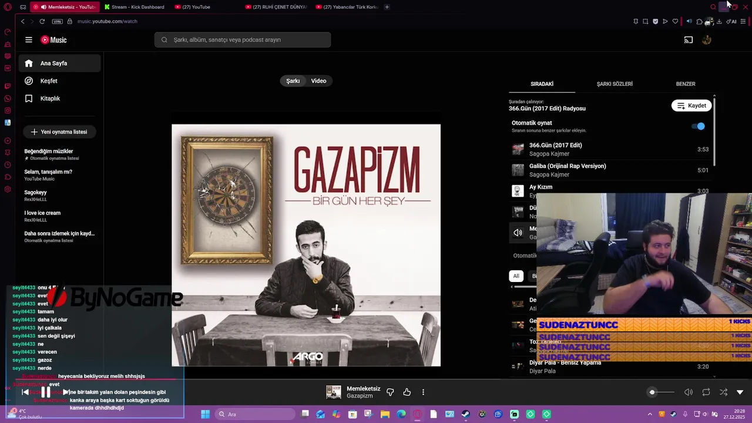Screen dimensions: 752x423
Task: Switch to Yabancılar Türk Korku tab
Action: 347,7
